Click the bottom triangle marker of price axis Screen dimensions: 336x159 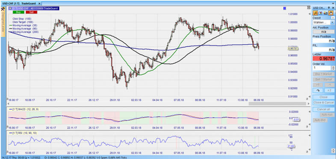click(x=309, y=97)
